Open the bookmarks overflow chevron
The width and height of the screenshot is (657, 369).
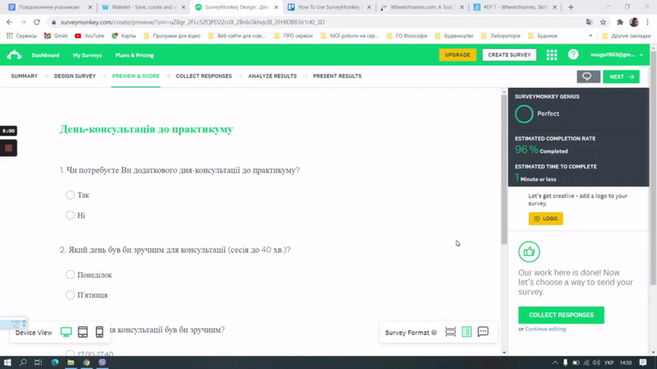(x=590, y=36)
